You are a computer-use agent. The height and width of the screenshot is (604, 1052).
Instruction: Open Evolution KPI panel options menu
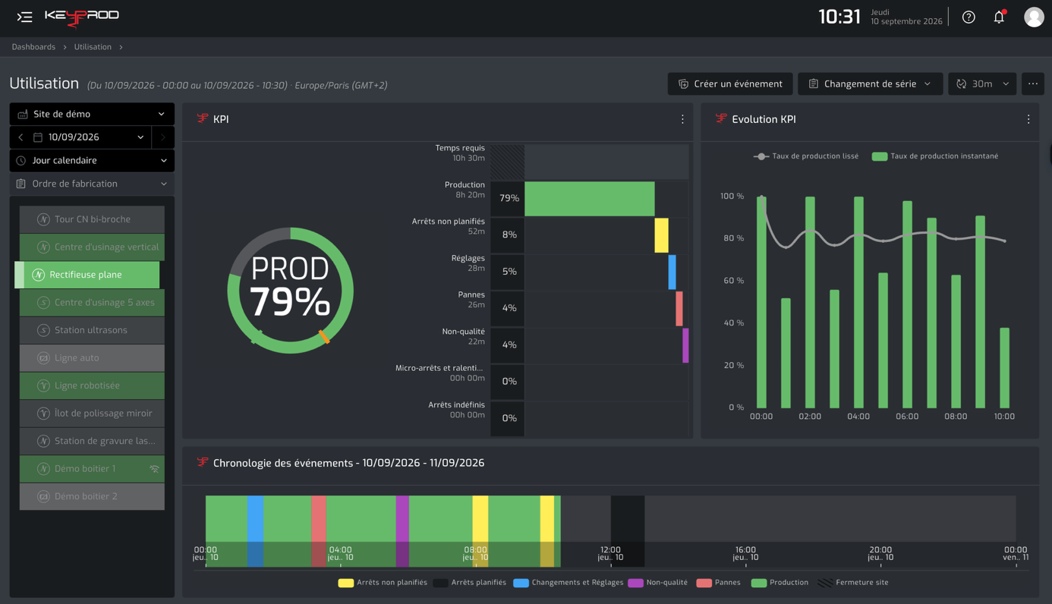(x=1028, y=119)
